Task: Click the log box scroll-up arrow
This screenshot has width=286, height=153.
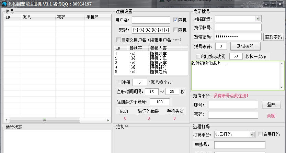Action: 282,64
